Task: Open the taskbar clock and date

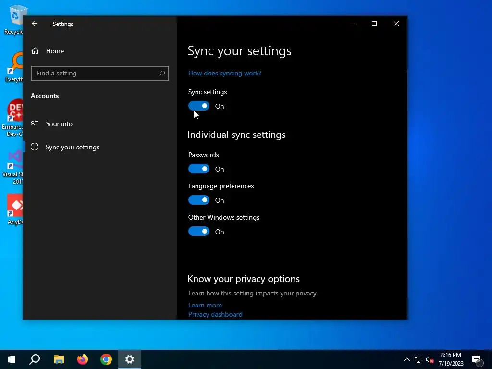Action: (x=451, y=359)
